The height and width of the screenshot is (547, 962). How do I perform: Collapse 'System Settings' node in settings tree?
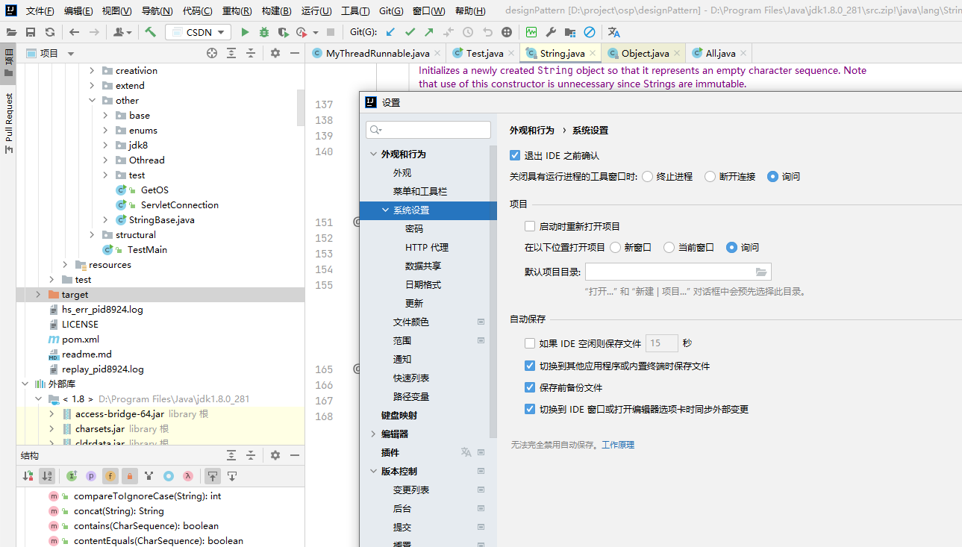385,210
